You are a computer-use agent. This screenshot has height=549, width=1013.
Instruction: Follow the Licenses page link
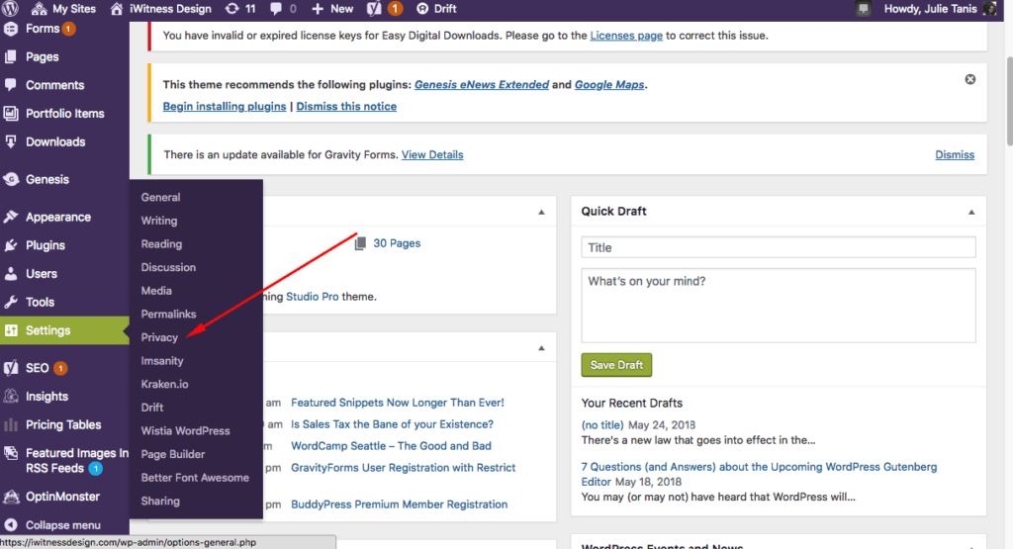pyautogui.click(x=626, y=36)
